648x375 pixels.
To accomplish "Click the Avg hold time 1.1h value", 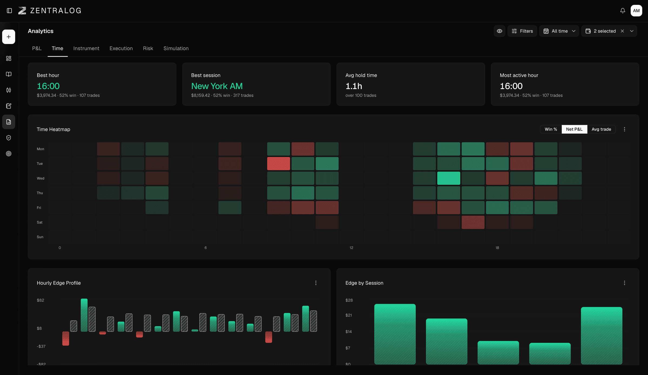I will pos(354,86).
